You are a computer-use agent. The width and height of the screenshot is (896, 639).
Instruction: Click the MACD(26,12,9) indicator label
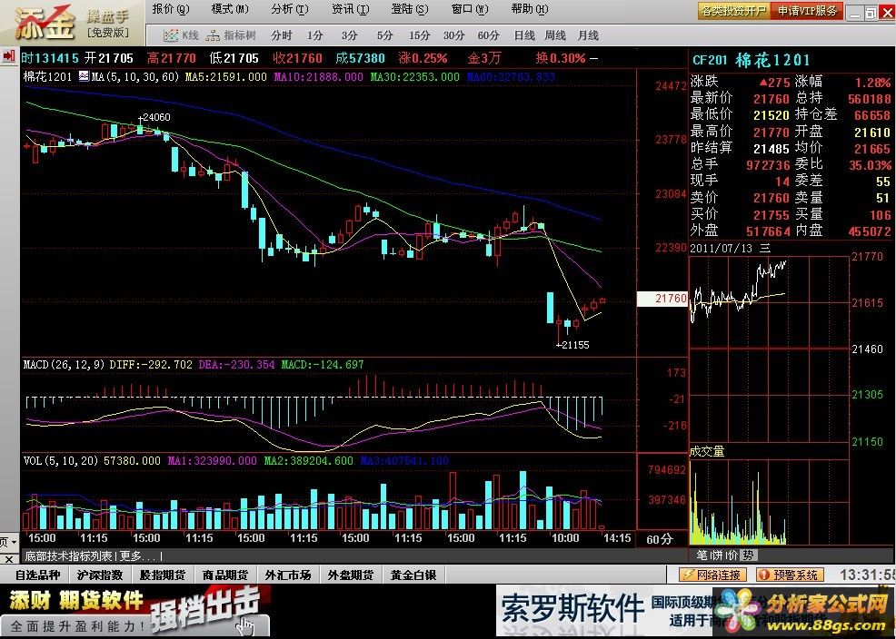[65, 364]
